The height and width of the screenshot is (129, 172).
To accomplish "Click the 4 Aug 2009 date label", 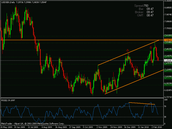I will coord(47,127).
